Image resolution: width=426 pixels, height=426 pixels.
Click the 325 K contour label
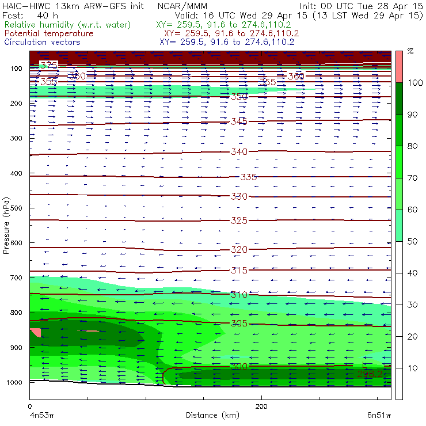(239, 220)
